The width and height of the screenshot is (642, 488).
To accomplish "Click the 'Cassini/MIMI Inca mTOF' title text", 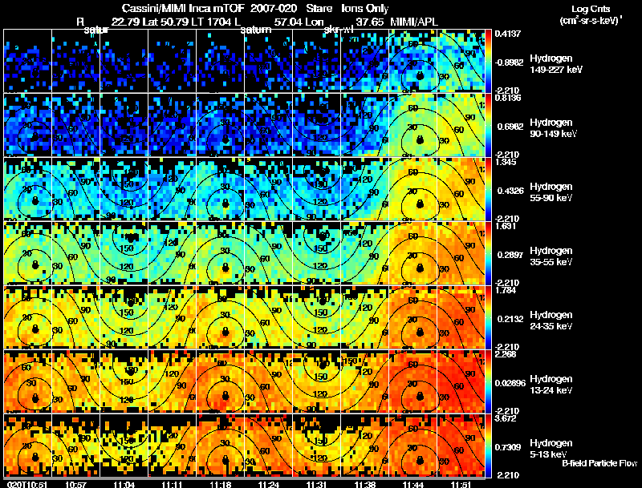I will click(x=183, y=8).
